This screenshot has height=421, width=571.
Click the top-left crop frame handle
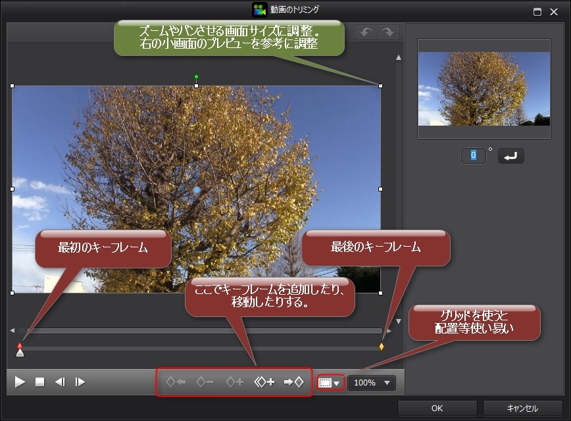(x=12, y=86)
